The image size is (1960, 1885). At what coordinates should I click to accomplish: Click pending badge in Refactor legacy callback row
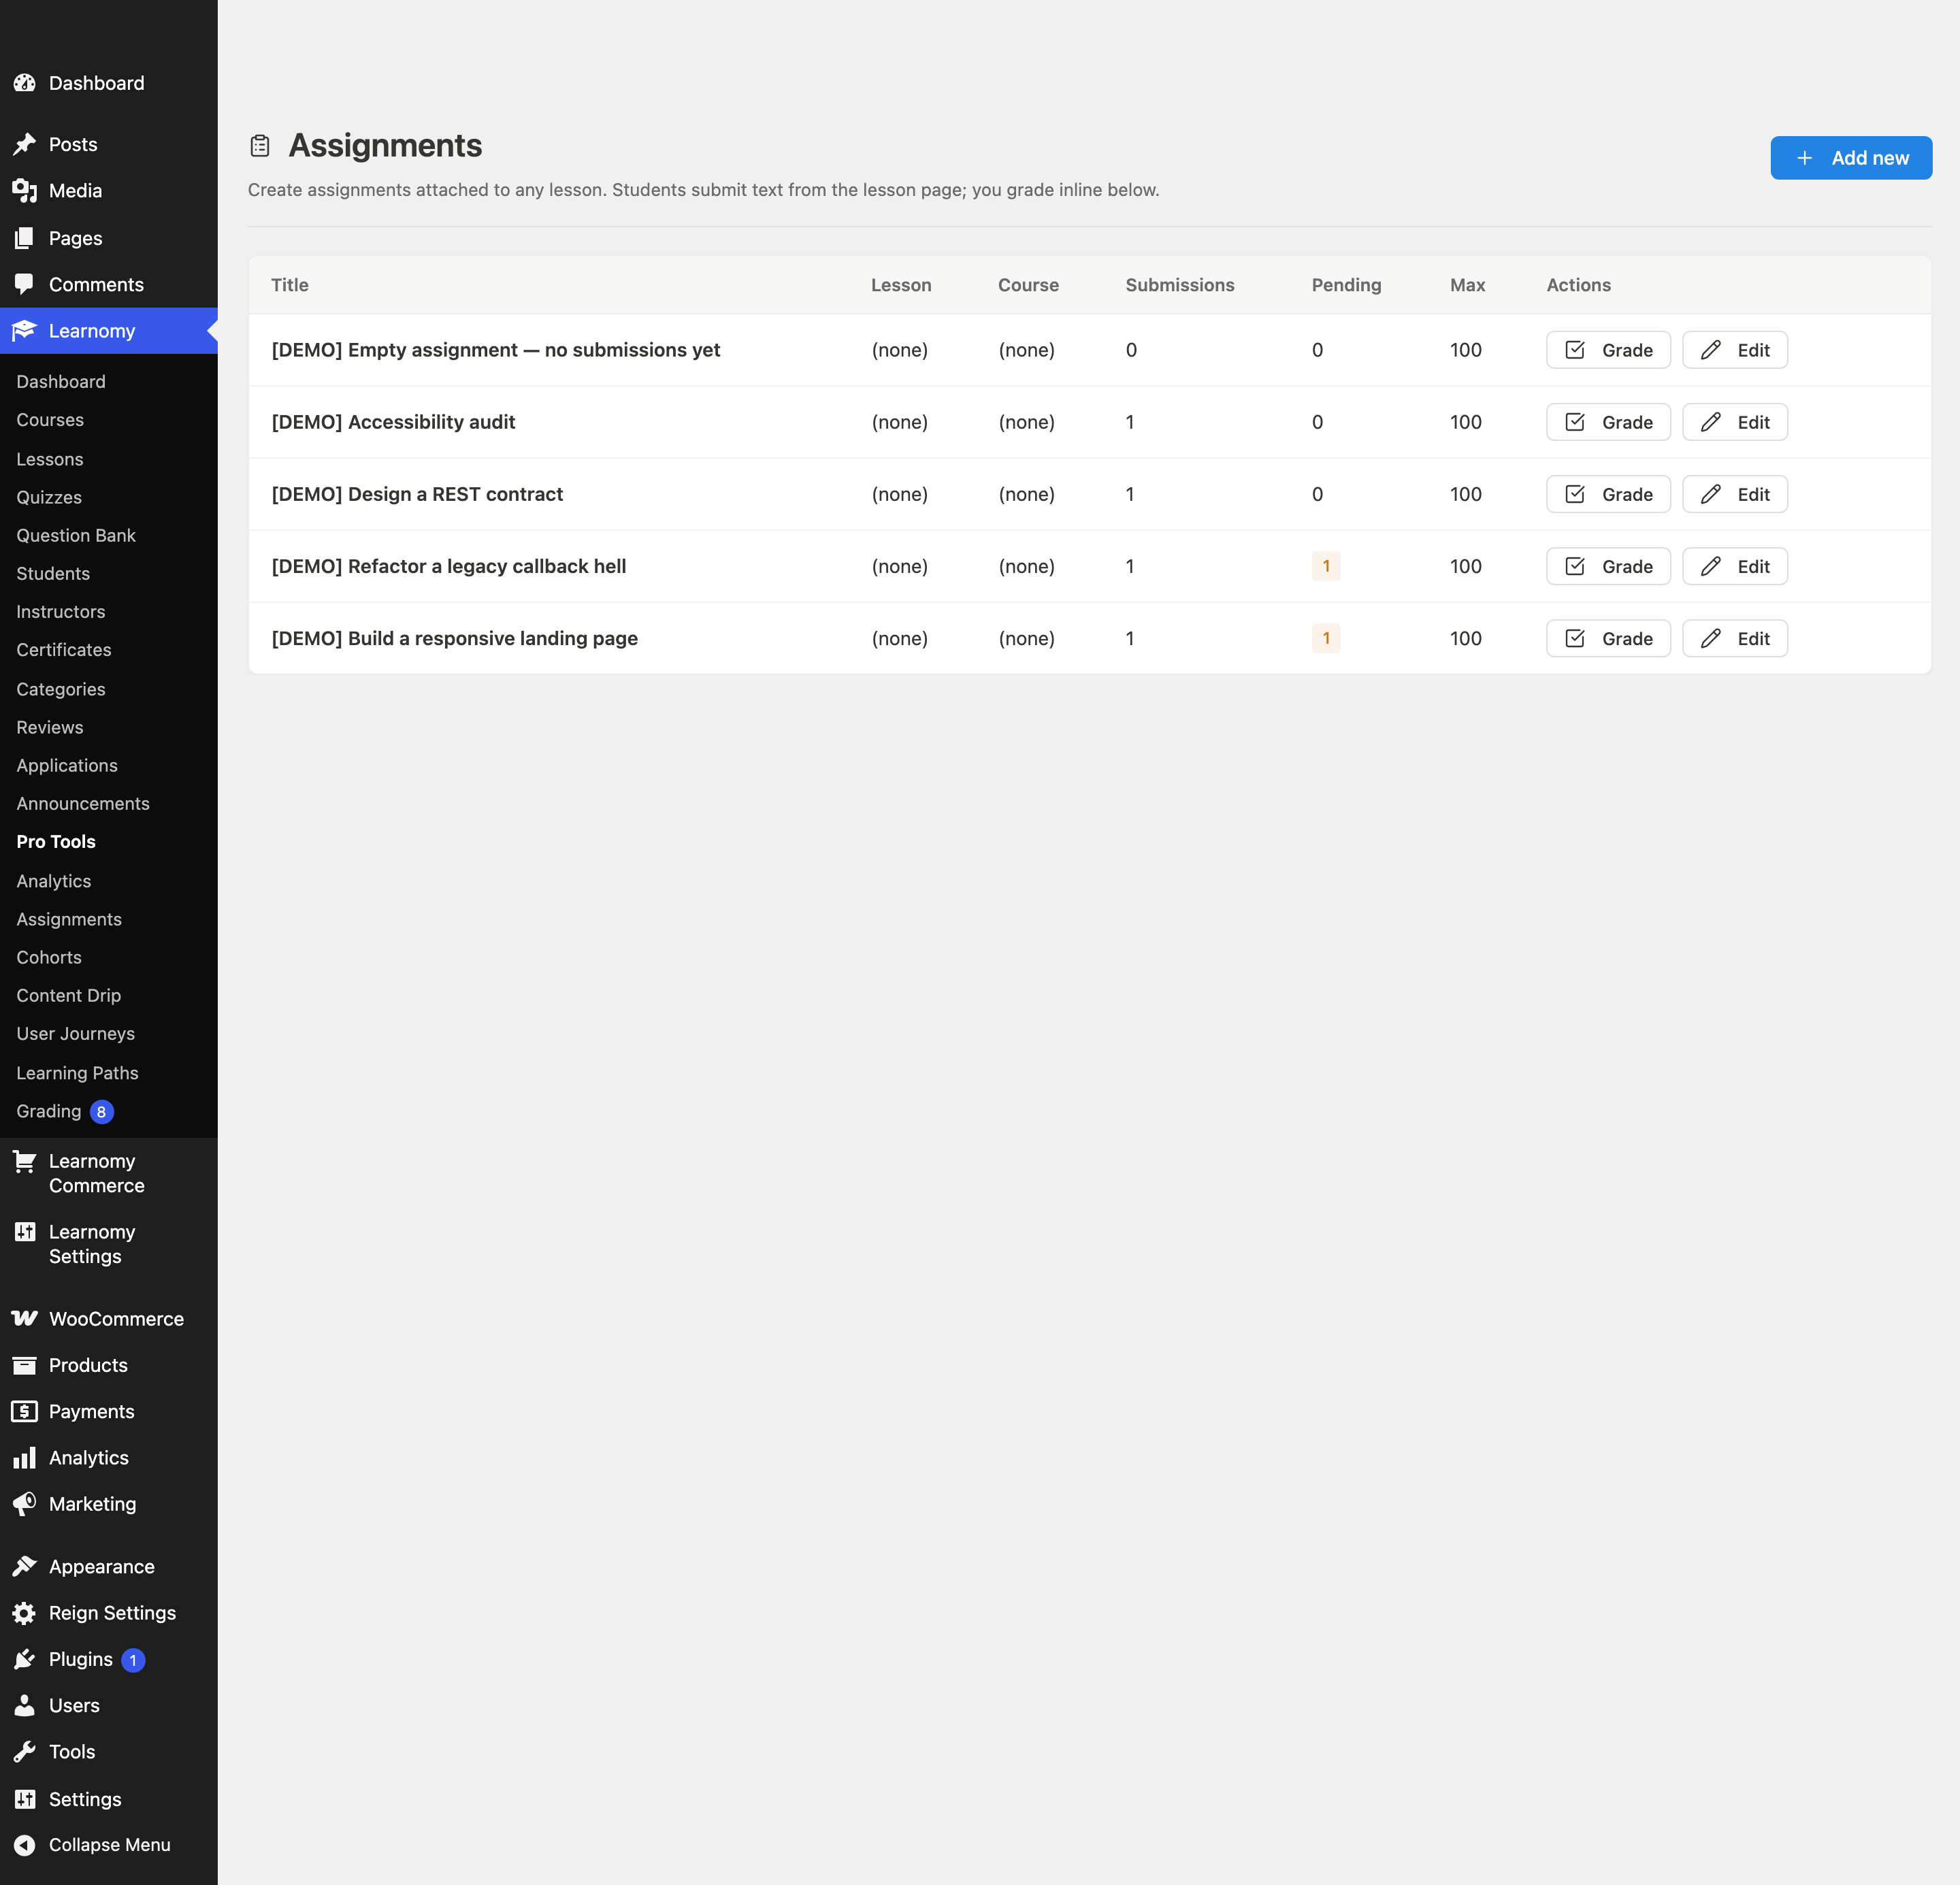coord(1326,566)
